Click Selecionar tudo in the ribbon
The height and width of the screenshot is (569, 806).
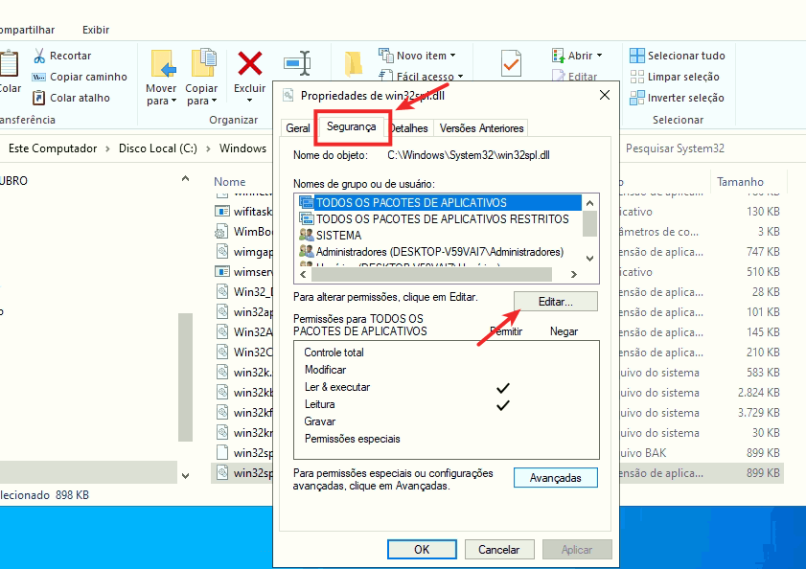(678, 56)
